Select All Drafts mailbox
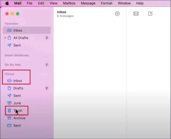The image size is (171, 139). coord(27,38)
